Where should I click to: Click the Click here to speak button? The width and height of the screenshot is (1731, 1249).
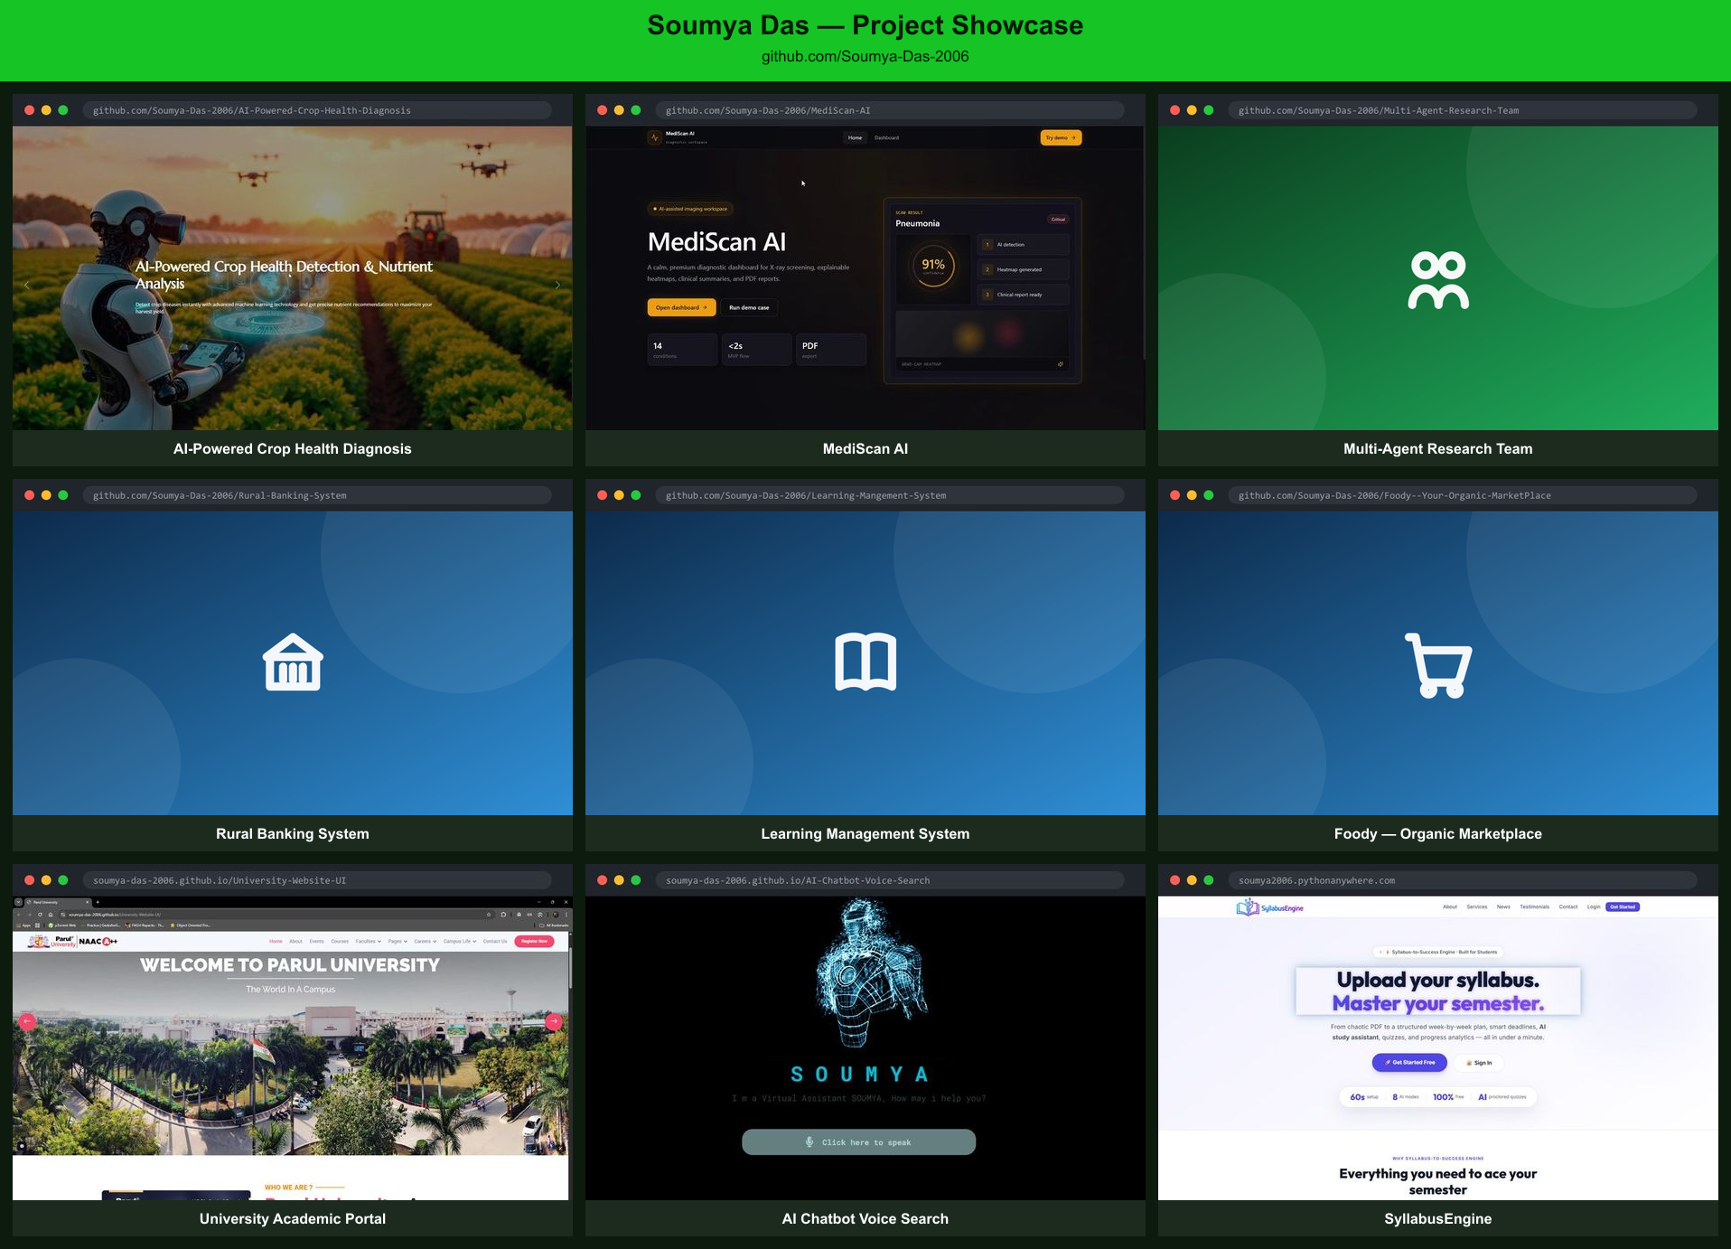click(858, 1142)
